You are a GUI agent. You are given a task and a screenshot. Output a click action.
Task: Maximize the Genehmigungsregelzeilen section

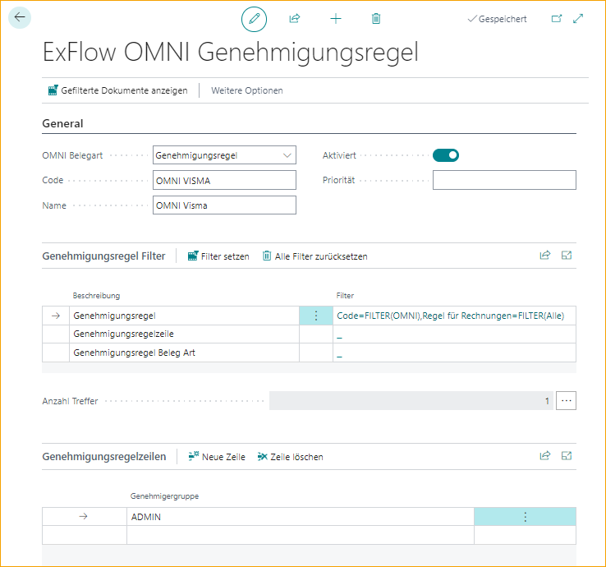[x=567, y=455]
